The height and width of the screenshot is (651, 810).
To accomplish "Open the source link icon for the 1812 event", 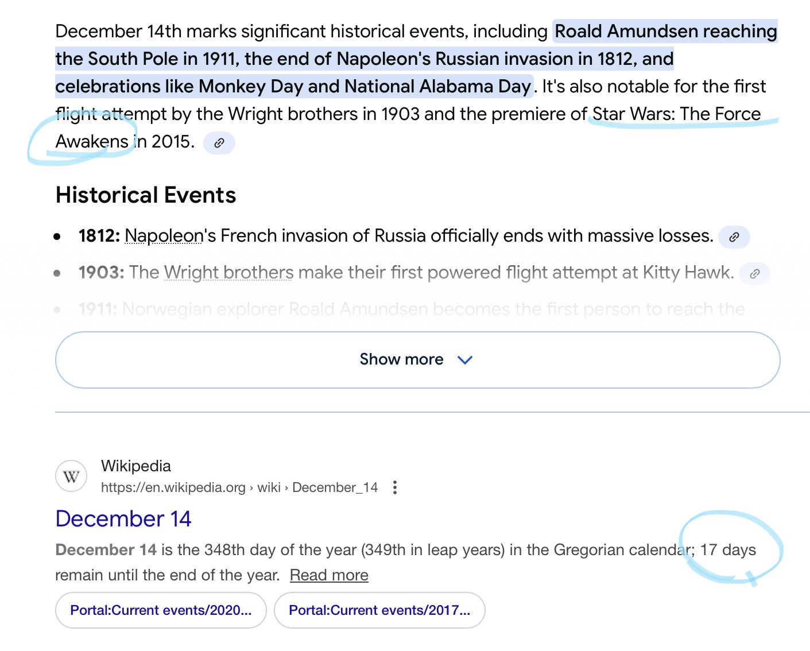I will (x=734, y=237).
